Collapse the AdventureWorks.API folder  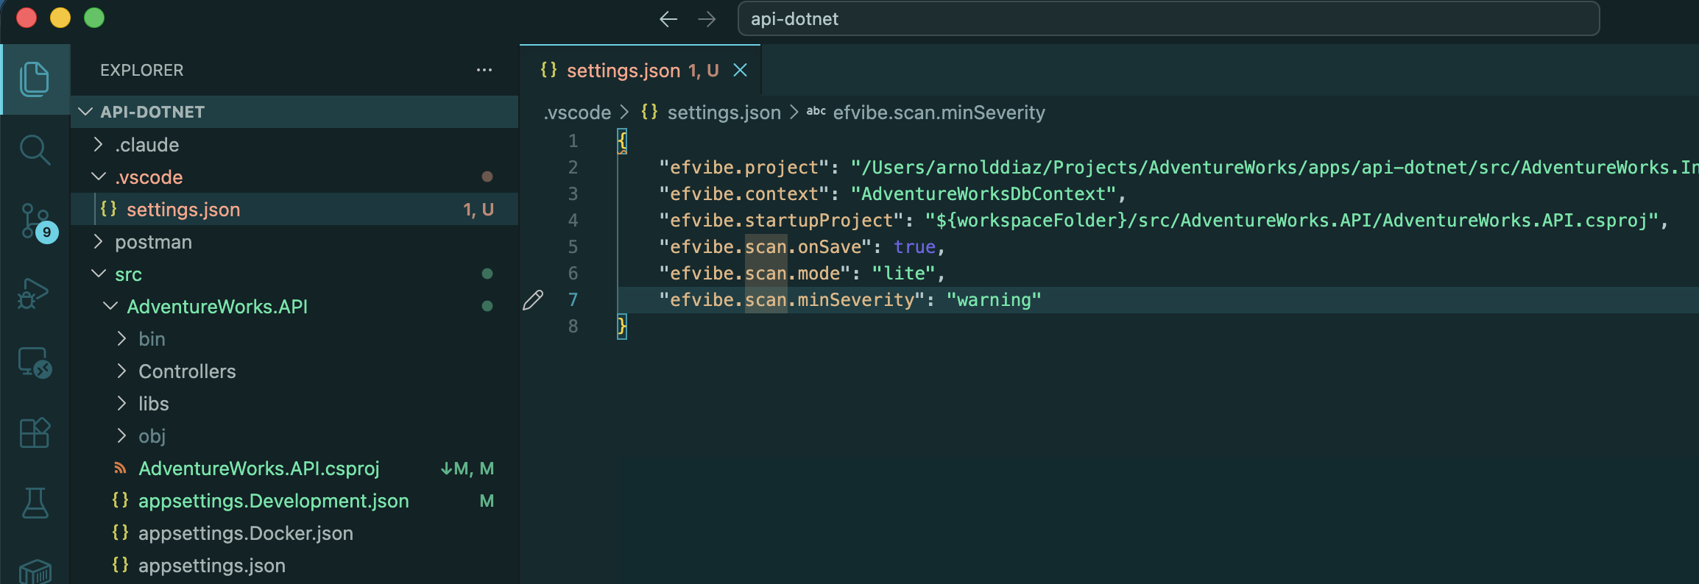point(110,306)
